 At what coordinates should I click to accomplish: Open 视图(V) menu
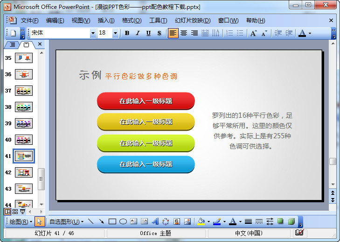click(x=81, y=21)
